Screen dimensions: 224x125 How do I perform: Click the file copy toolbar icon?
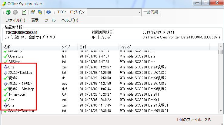click(40, 12)
